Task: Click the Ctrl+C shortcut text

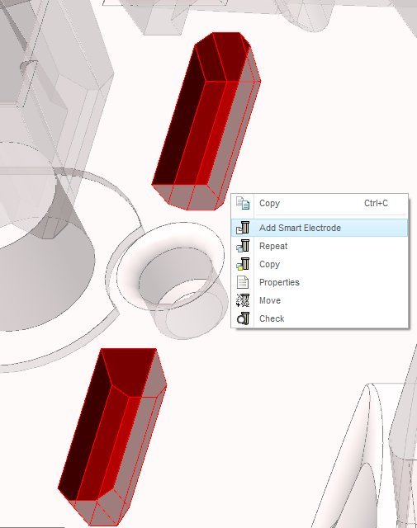Action: [x=376, y=203]
